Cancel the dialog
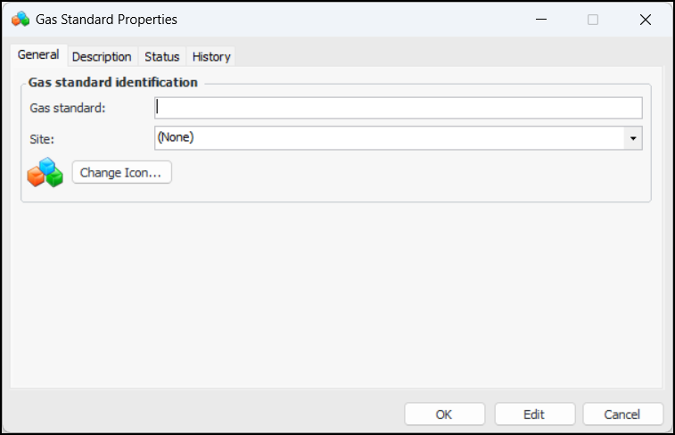The image size is (675, 435). click(622, 414)
